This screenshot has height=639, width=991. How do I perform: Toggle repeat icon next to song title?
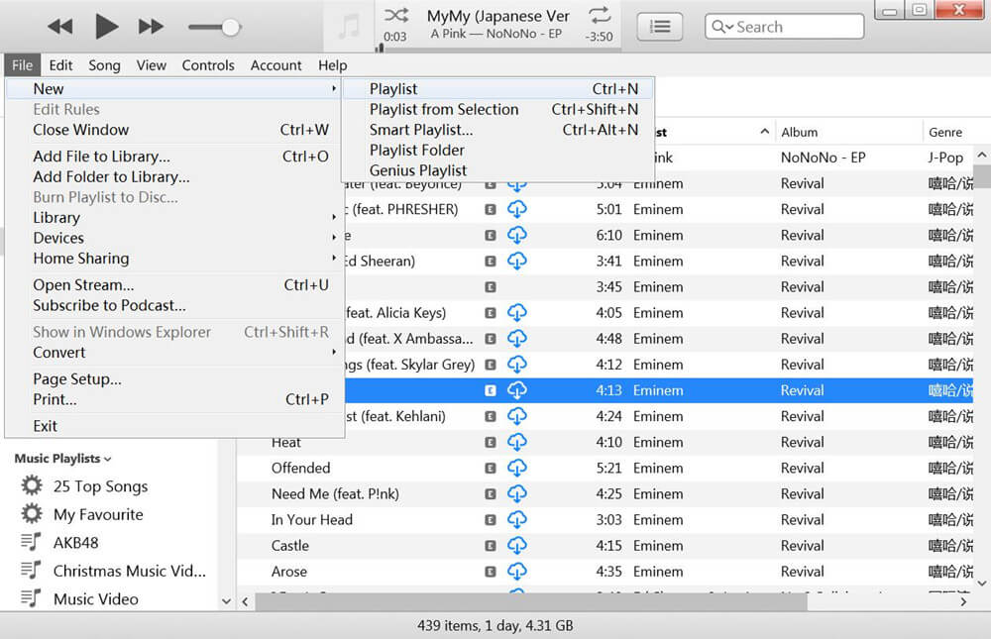(600, 15)
